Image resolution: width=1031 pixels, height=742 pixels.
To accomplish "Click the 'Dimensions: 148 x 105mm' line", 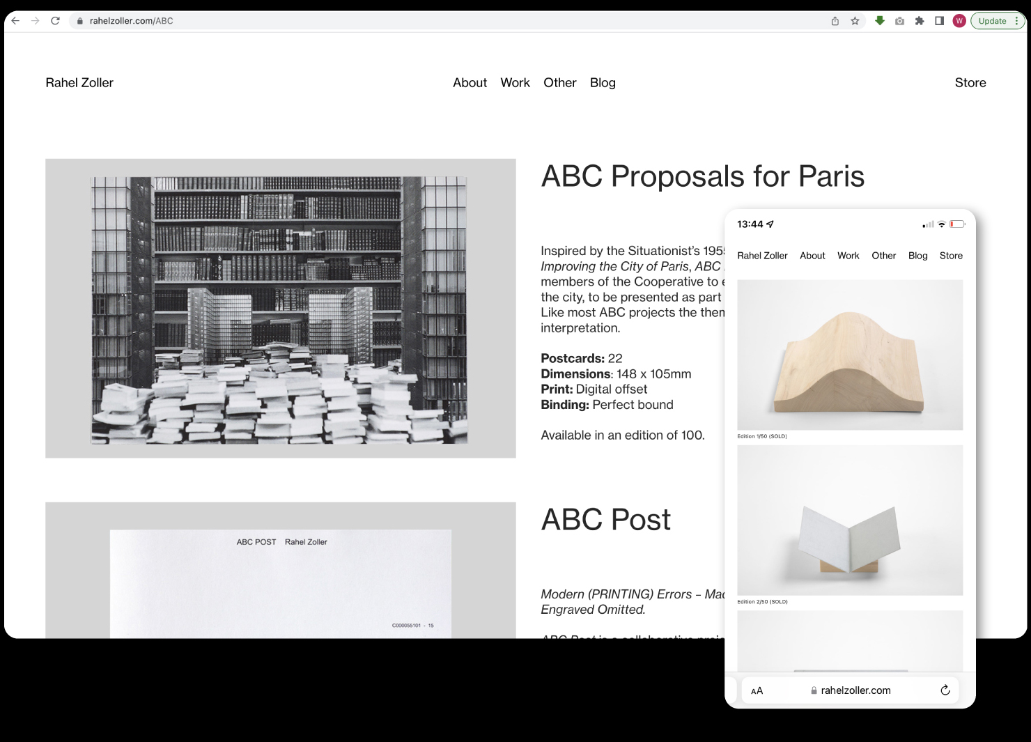I will [616, 374].
